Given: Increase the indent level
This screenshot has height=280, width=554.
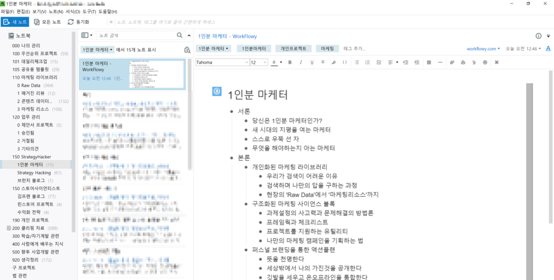Looking at the screenshot, I should tap(417, 63).
